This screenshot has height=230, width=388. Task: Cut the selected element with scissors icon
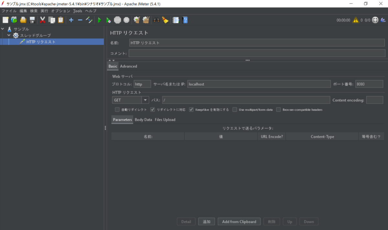coord(42,20)
